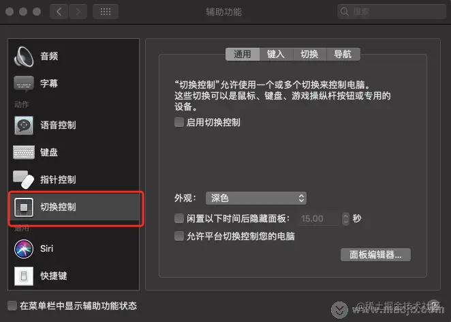Select the 快捷键 shortcut icon
The image size is (451, 322).
[x=24, y=276]
